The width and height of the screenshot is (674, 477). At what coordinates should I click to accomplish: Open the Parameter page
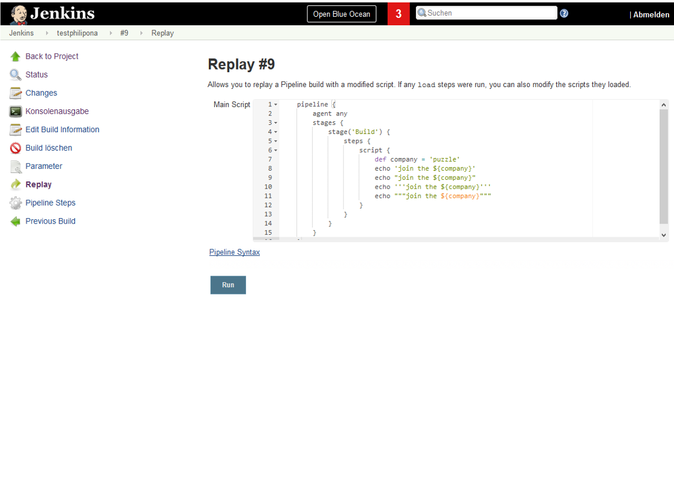click(43, 166)
